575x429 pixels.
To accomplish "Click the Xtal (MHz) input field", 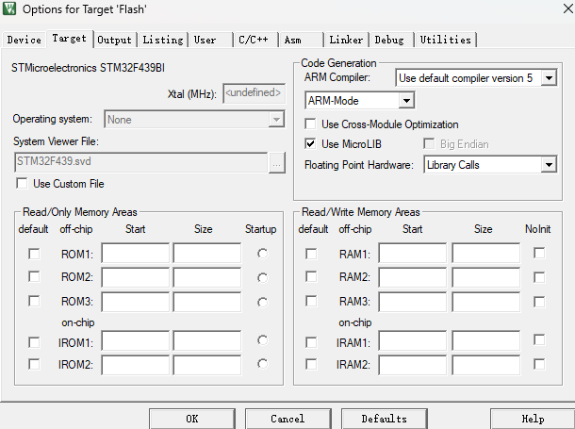I will pyautogui.click(x=254, y=93).
